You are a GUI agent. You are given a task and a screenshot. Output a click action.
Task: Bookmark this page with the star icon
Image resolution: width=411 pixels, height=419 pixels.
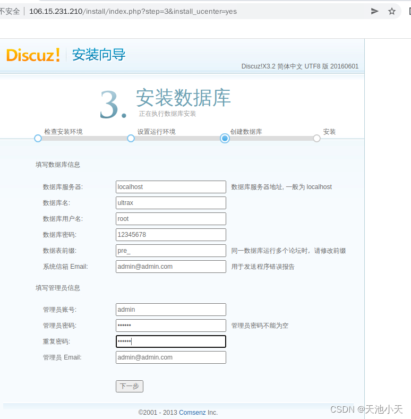coord(392,11)
